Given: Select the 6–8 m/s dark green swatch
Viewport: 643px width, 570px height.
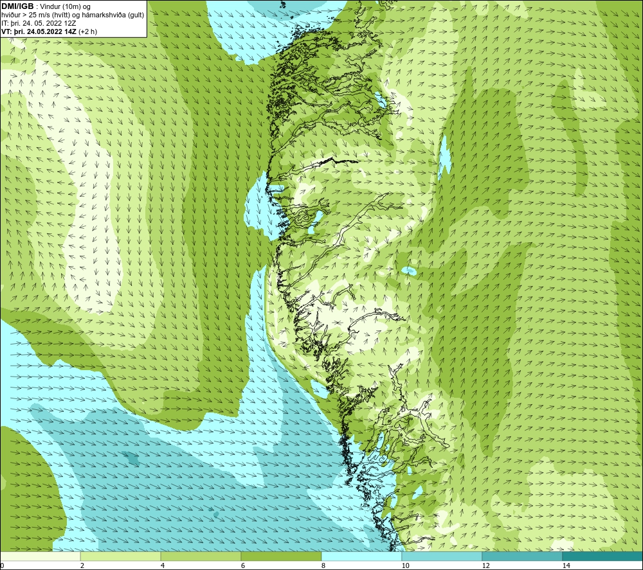Looking at the screenshot, I should point(281,556).
